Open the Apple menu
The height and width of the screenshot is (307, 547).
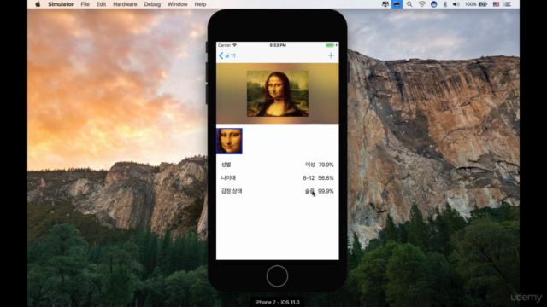click(x=38, y=4)
